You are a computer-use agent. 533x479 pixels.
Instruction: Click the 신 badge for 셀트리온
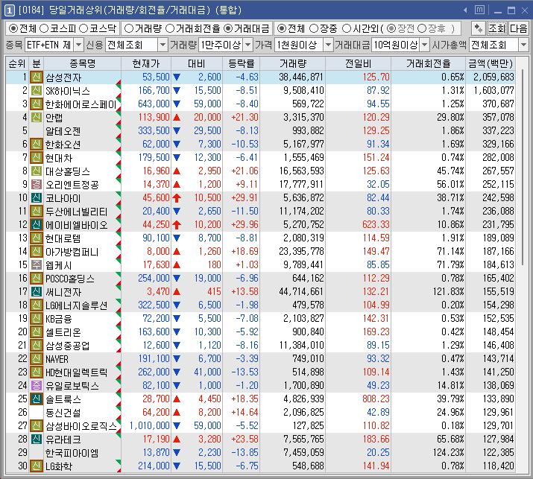(36, 332)
